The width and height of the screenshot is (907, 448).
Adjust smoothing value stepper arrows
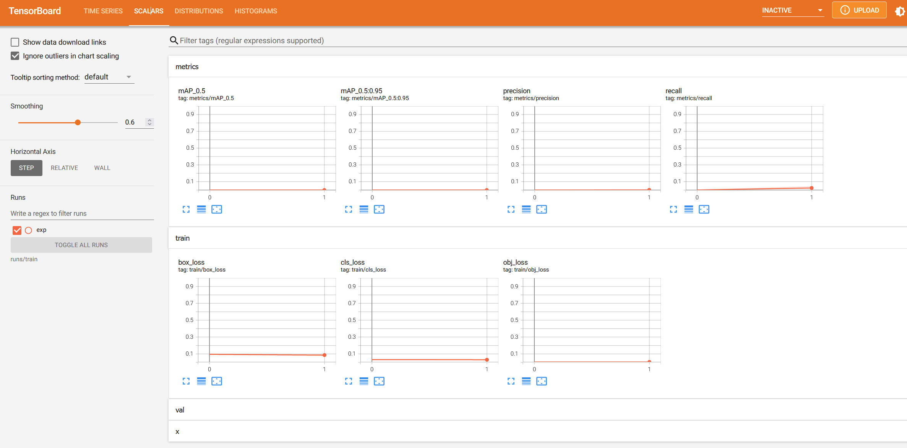click(x=150, y=122)
